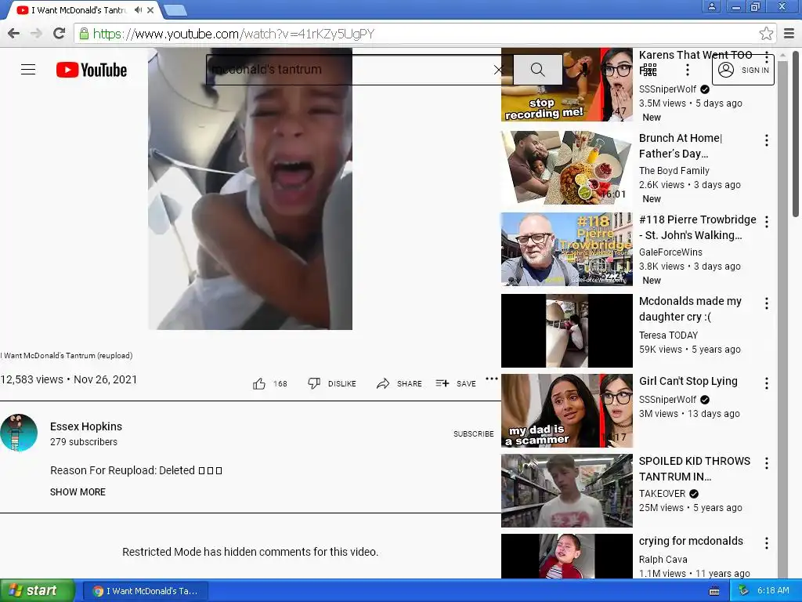Open YouTube guide hamburger menu

pos(28,70)
